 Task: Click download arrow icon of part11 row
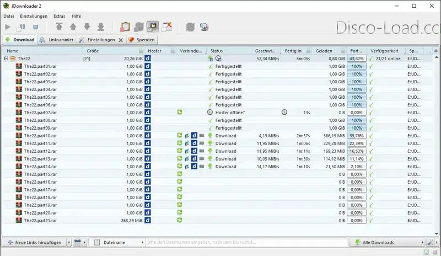click(210, 143)
